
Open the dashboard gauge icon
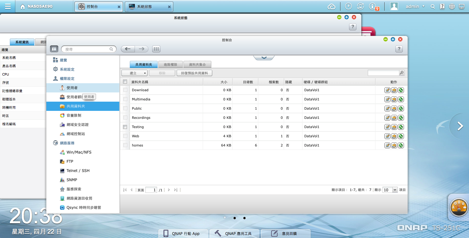(459, 207)
